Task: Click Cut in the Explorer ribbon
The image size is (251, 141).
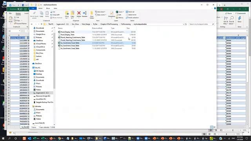Action: coord(53,12)
